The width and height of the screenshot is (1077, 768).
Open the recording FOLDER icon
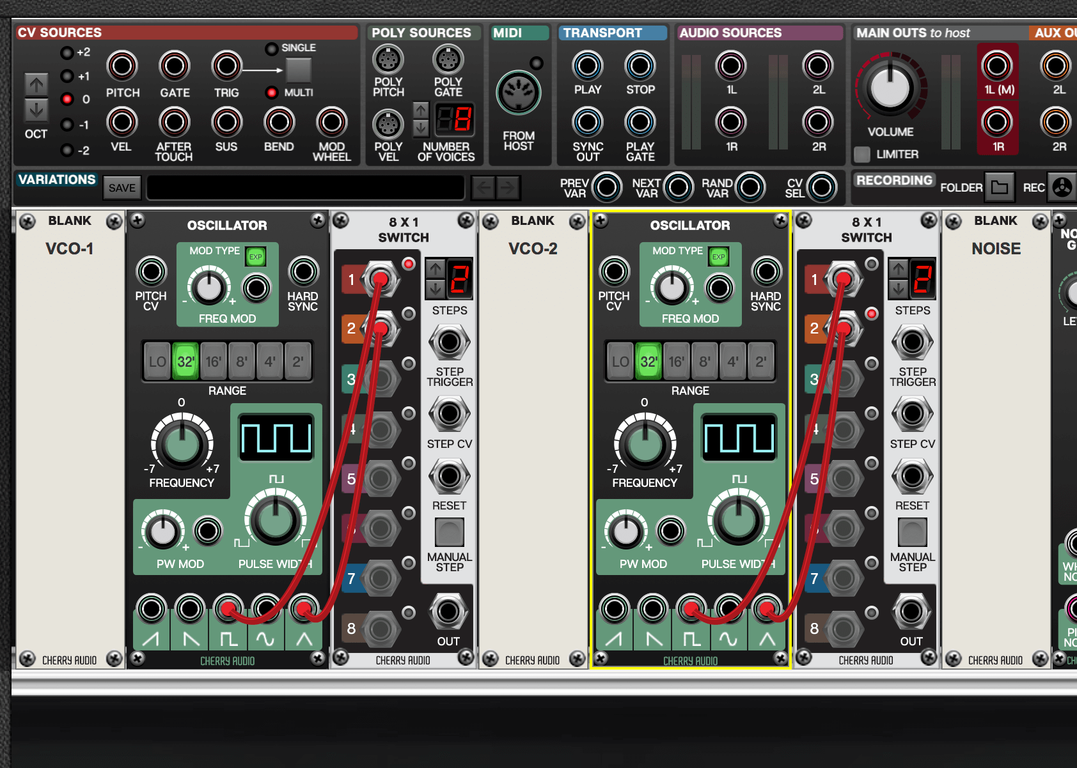[999, 187]
